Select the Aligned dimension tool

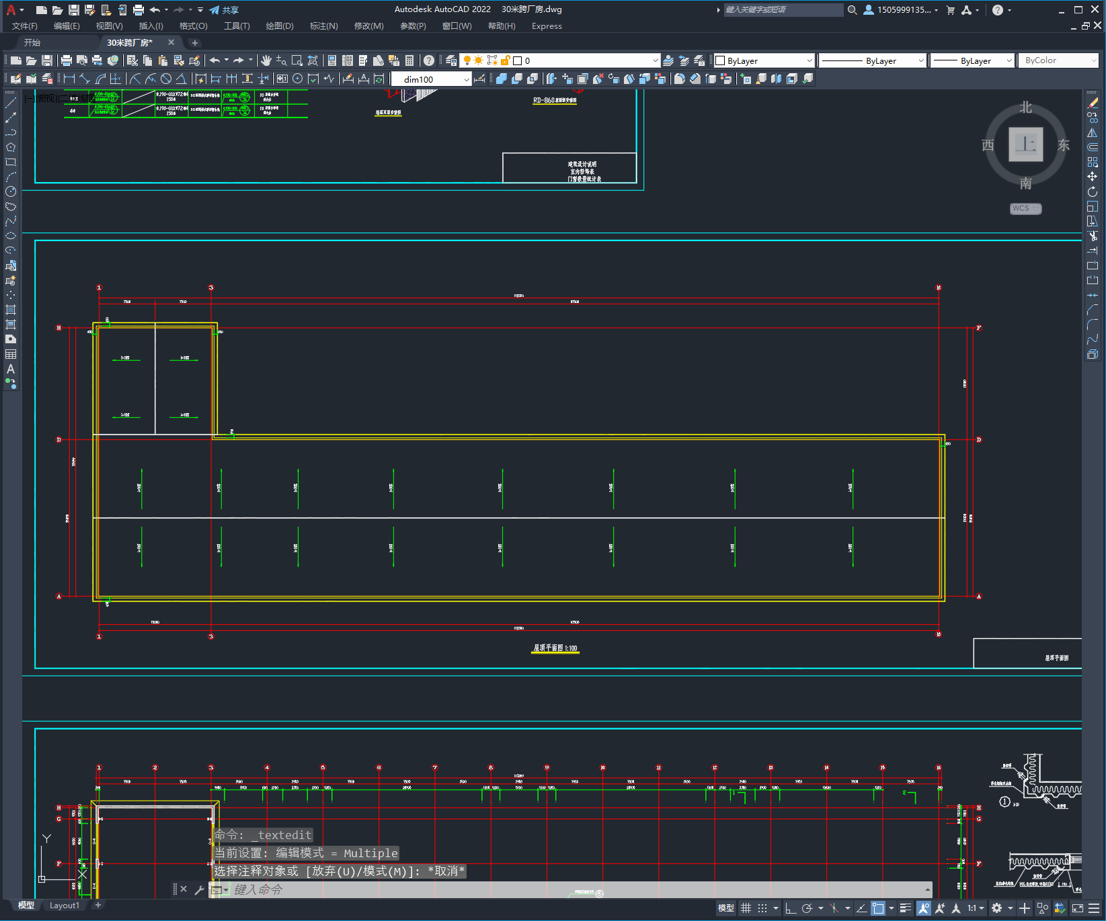85,79
